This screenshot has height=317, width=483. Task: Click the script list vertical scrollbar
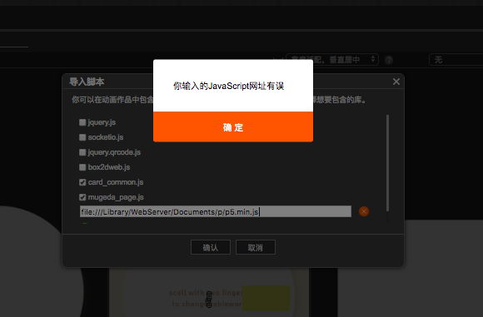click(387, 163)
